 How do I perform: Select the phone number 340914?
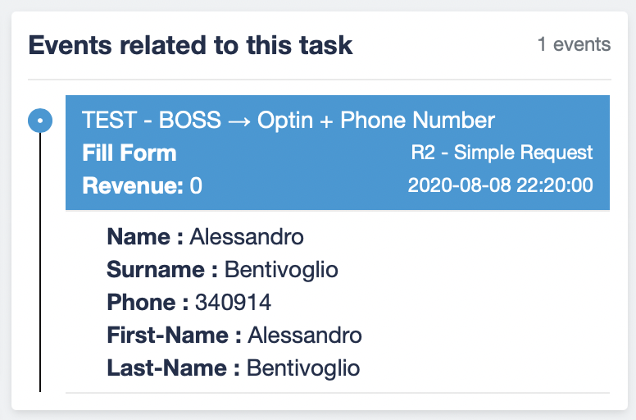pyautogui.click(x=233, y=303)
